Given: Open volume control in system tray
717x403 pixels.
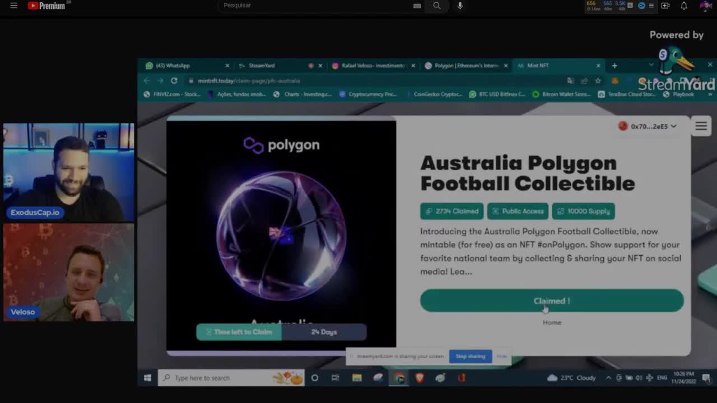Looking at the screenshot, I should tap(639, 378).
